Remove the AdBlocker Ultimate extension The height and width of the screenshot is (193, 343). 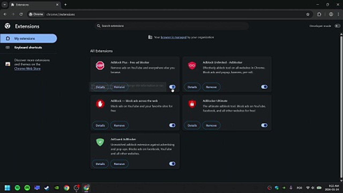211,125
